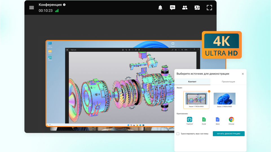The image size is (271, 152).
Task: Select TrueConf application as source
Action: 190,120
